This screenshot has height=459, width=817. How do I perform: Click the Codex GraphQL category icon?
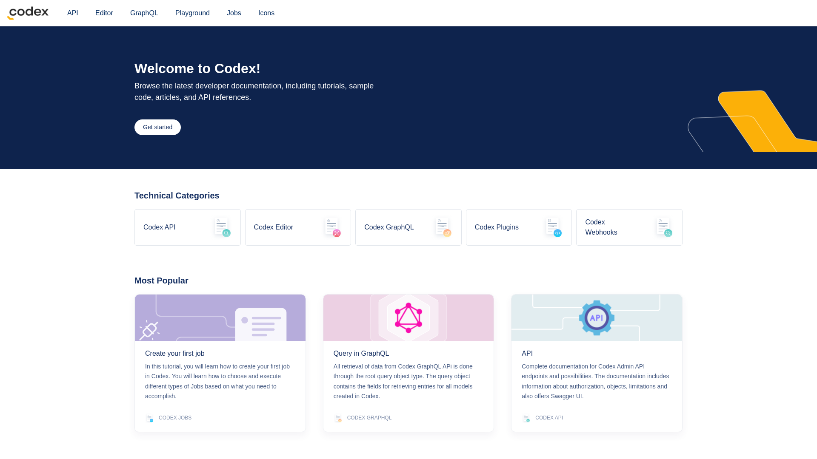click(x=443, y=227)
